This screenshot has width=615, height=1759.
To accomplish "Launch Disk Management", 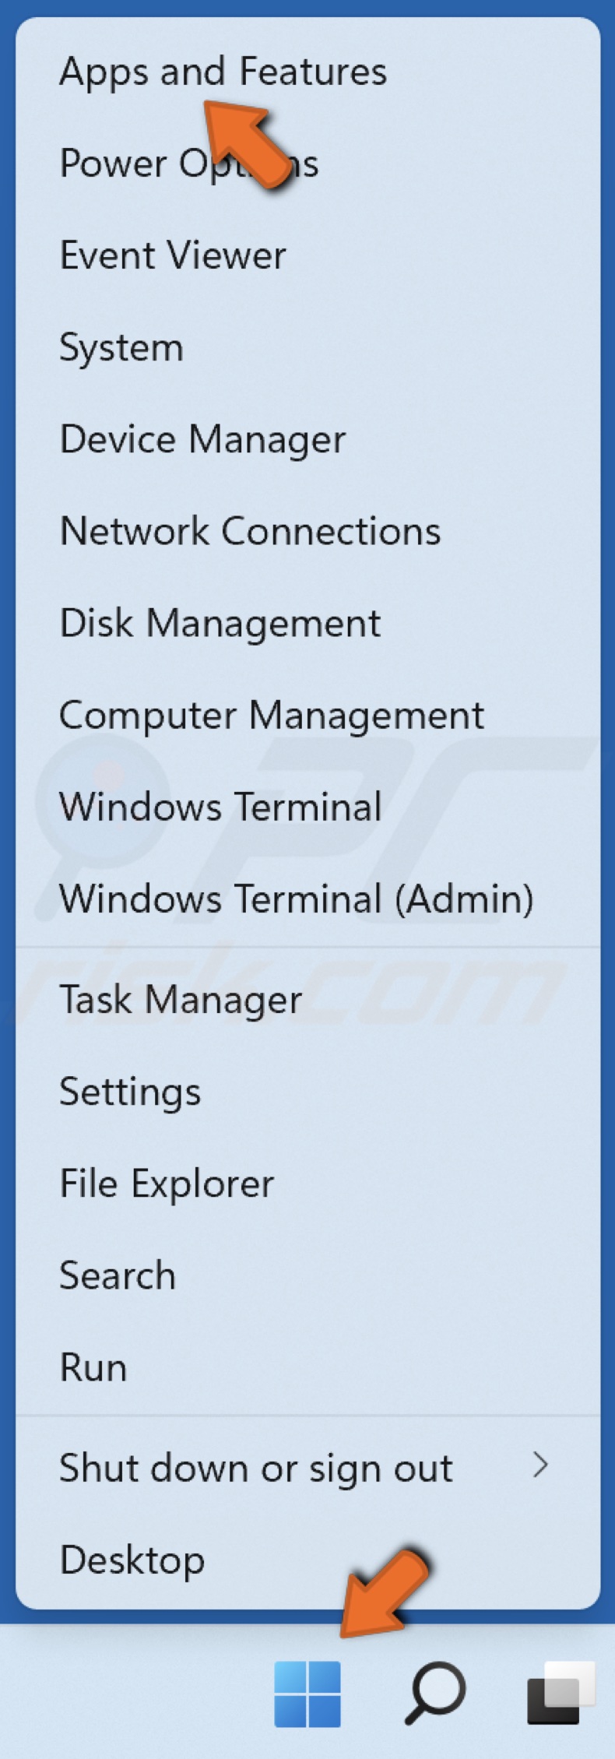I will [x=220, y=623].
